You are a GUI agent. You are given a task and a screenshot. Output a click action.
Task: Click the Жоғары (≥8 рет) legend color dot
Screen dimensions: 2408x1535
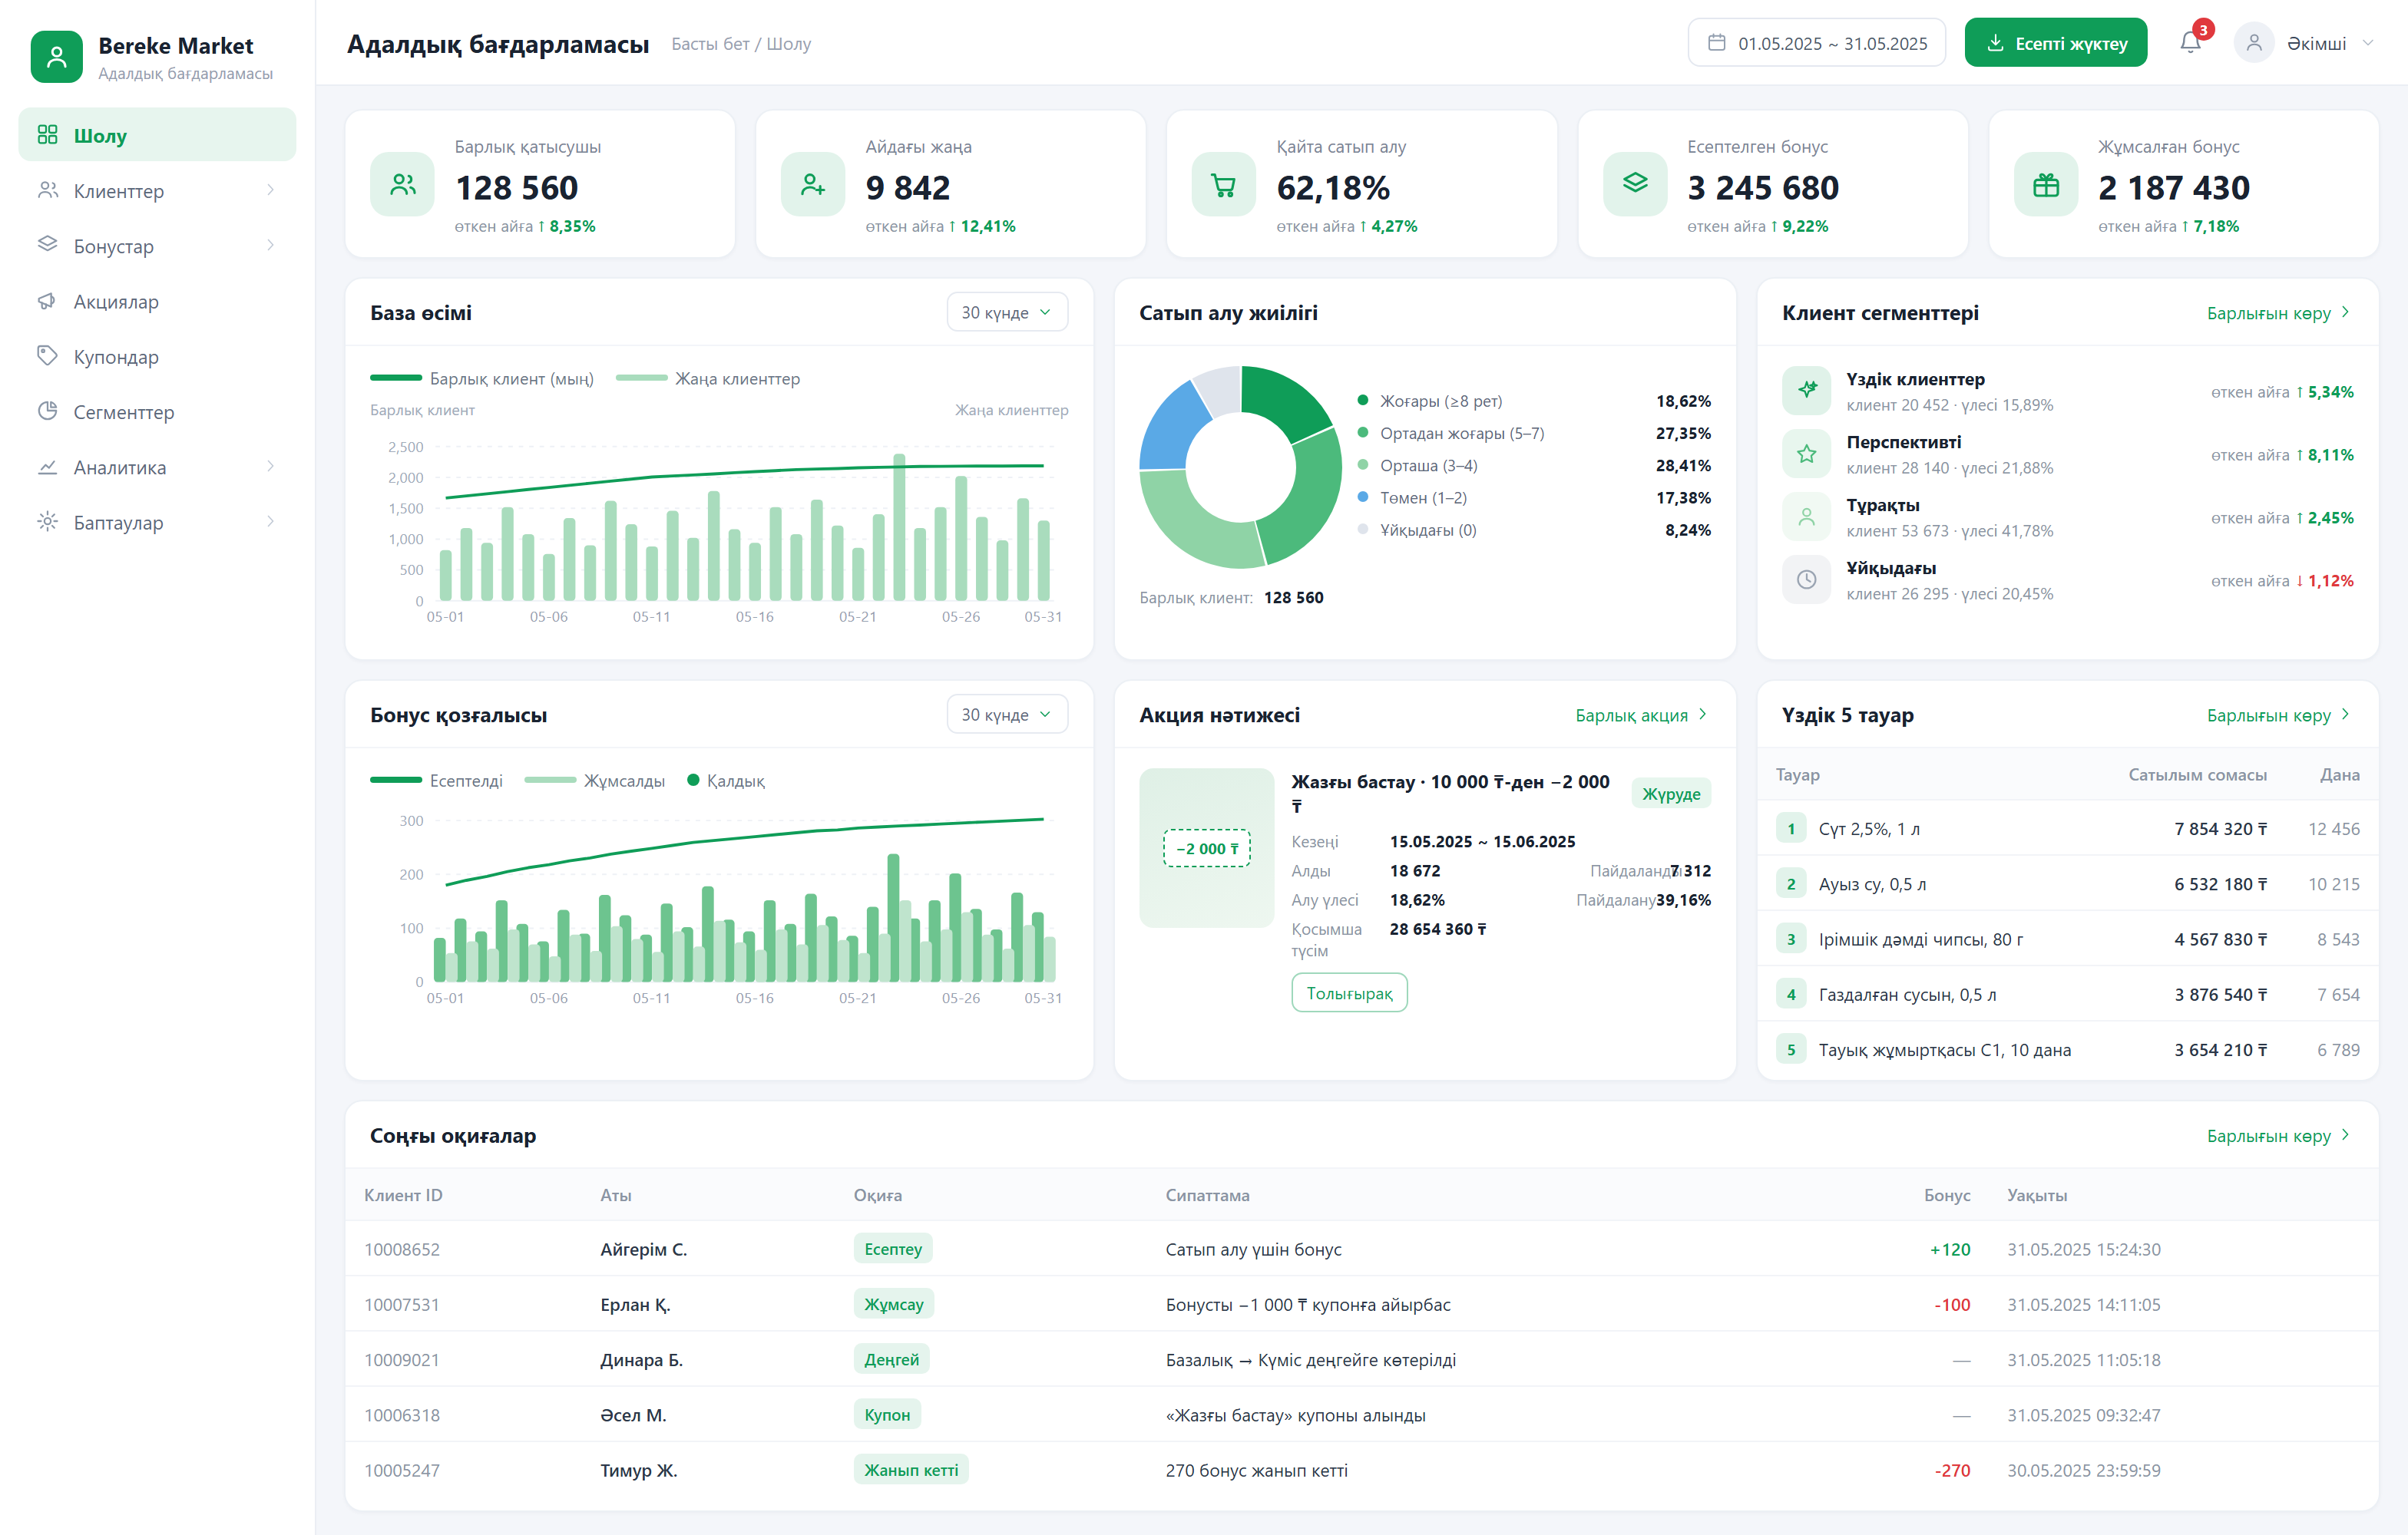(x=1362, y=401)
